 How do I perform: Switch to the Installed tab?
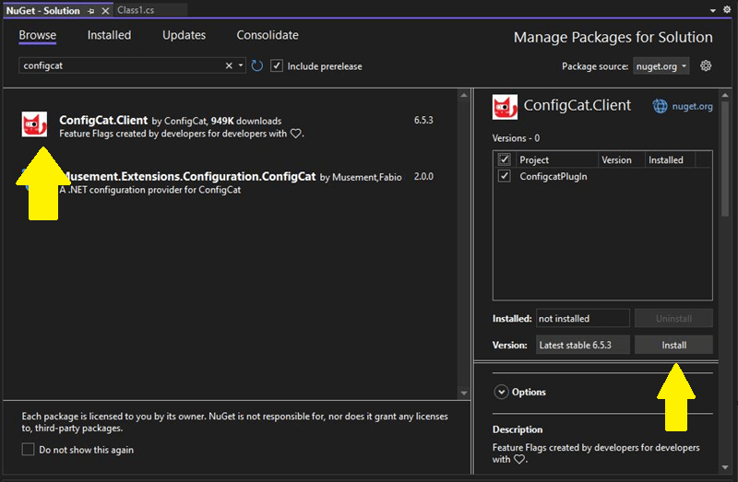(x=109, y=35)
